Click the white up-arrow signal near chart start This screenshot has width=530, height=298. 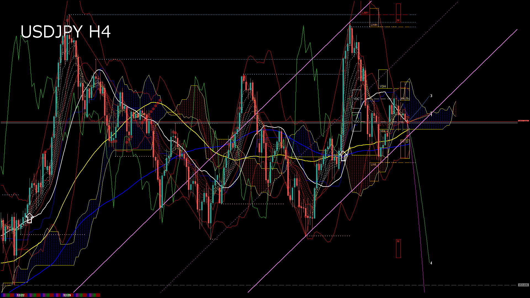[29, 218]
